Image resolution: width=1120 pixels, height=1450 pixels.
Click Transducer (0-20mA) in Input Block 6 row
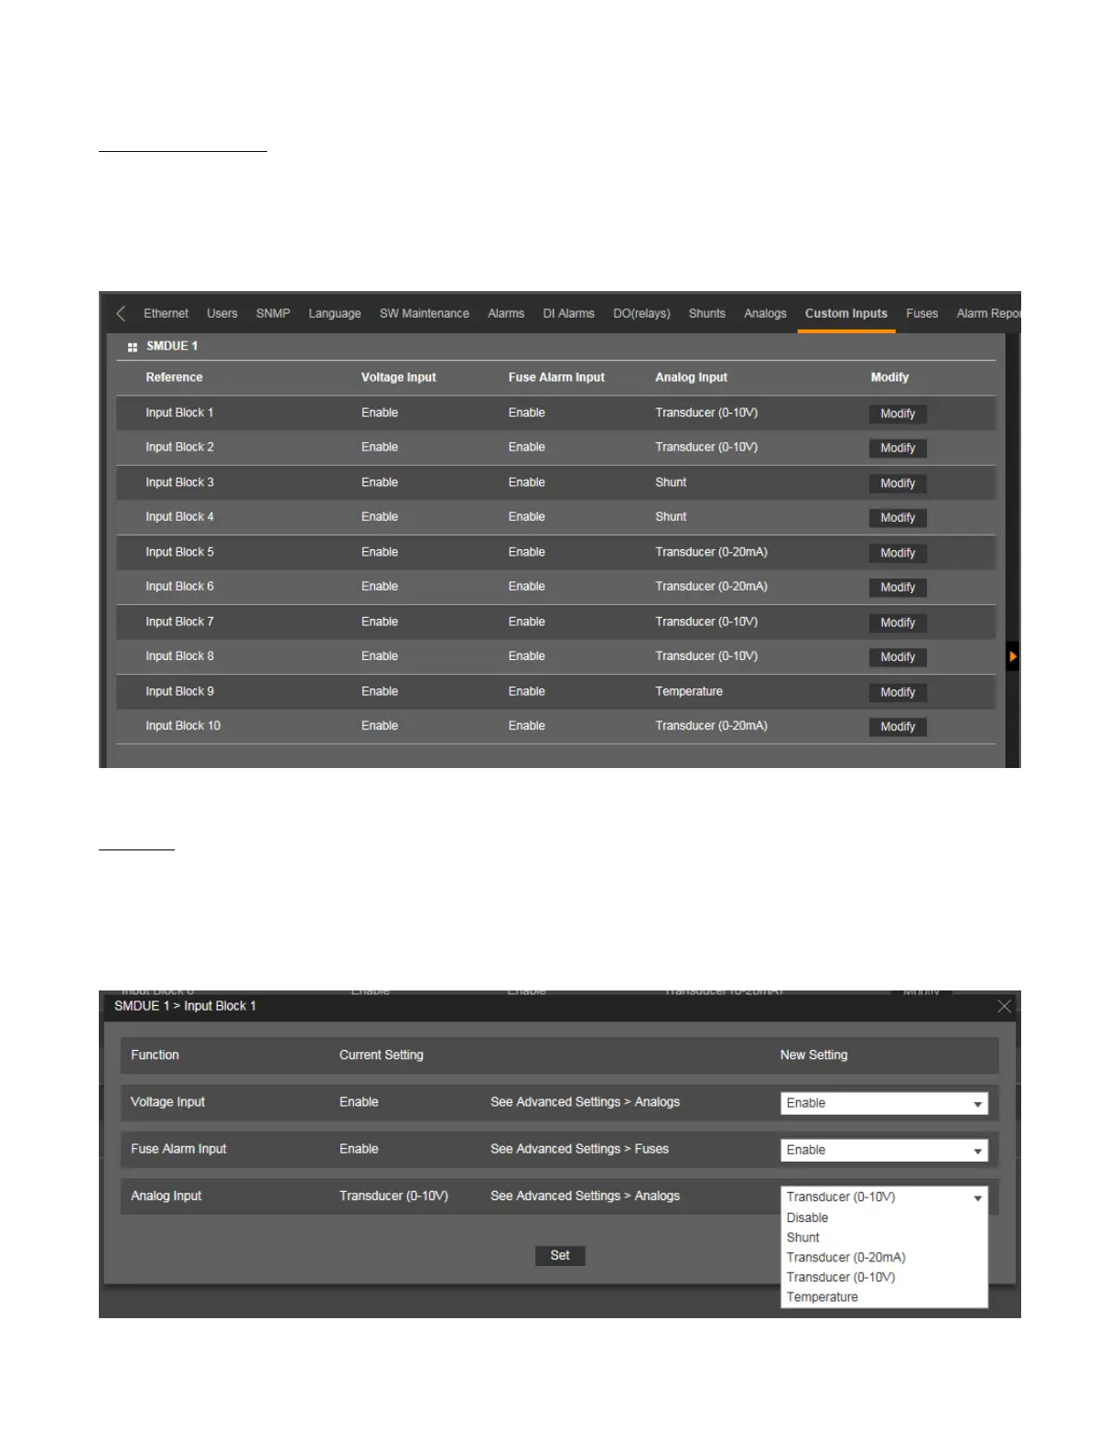711,587
